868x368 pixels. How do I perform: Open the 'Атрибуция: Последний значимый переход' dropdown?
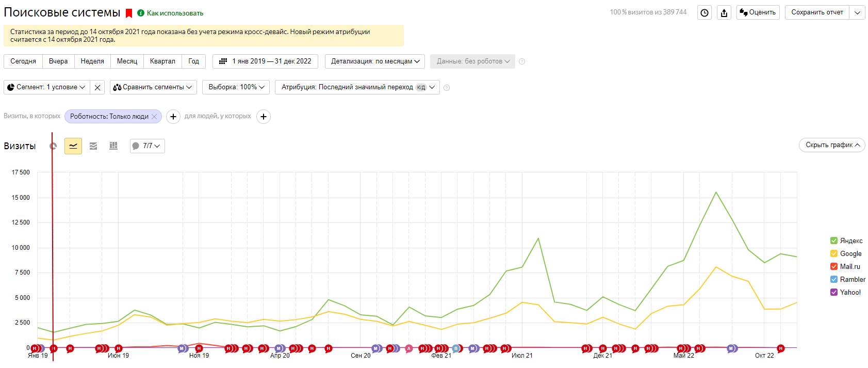pos(357,87)
